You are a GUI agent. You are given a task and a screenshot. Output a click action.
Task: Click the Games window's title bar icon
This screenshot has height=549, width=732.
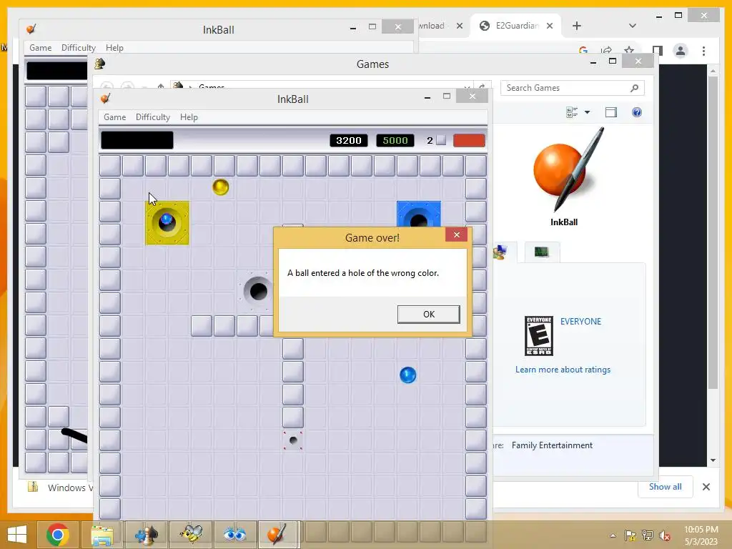(99, 64)
